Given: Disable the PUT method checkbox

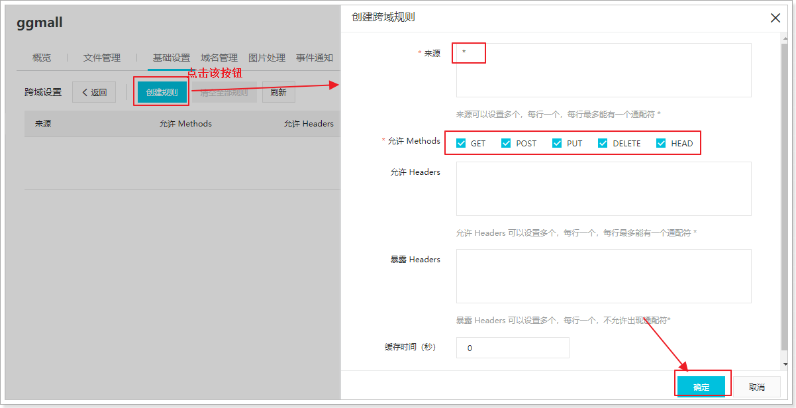Looking at the screenshot, I should point(557,143).
